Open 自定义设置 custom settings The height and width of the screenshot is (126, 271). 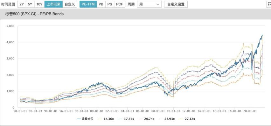[x=176, y=4]
